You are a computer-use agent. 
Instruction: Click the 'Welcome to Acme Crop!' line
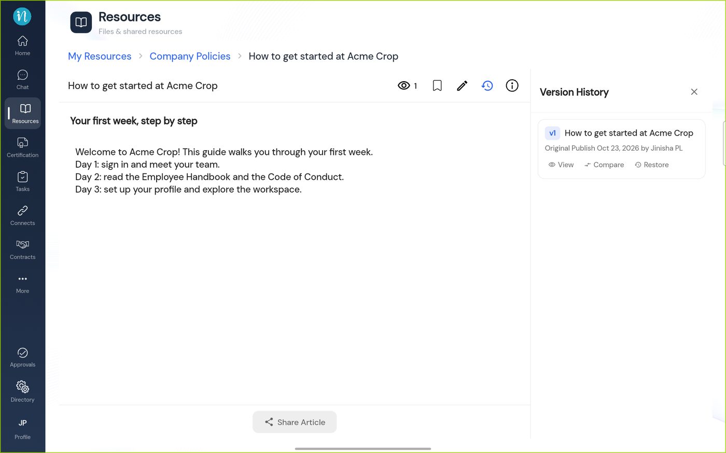pos(224,152)
